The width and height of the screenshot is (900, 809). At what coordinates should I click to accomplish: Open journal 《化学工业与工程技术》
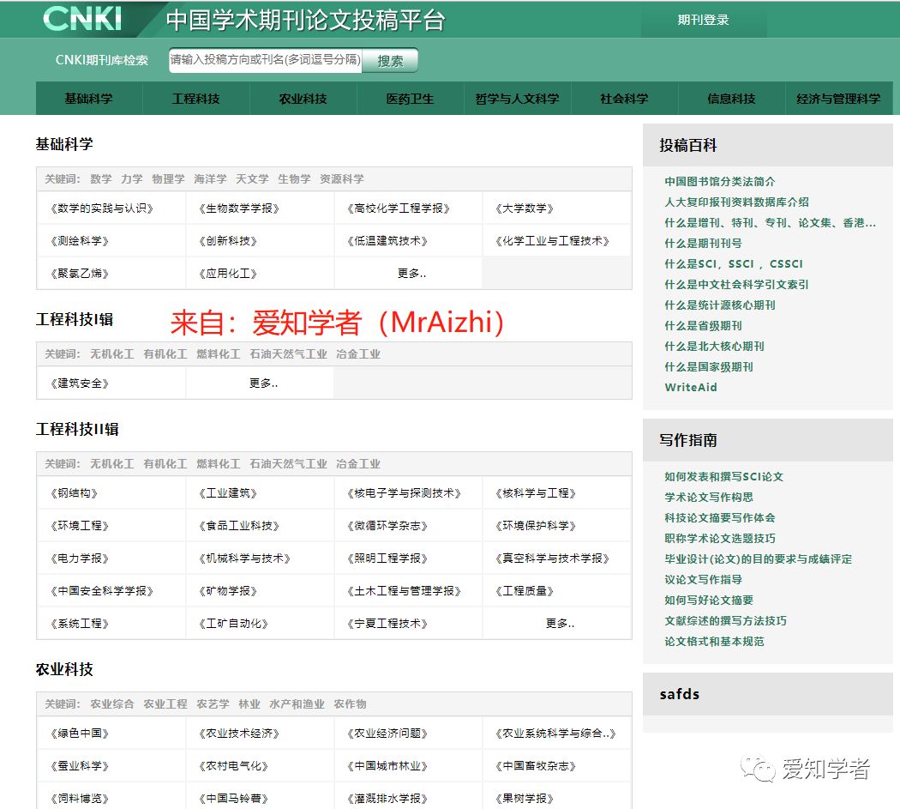[552, 241]
